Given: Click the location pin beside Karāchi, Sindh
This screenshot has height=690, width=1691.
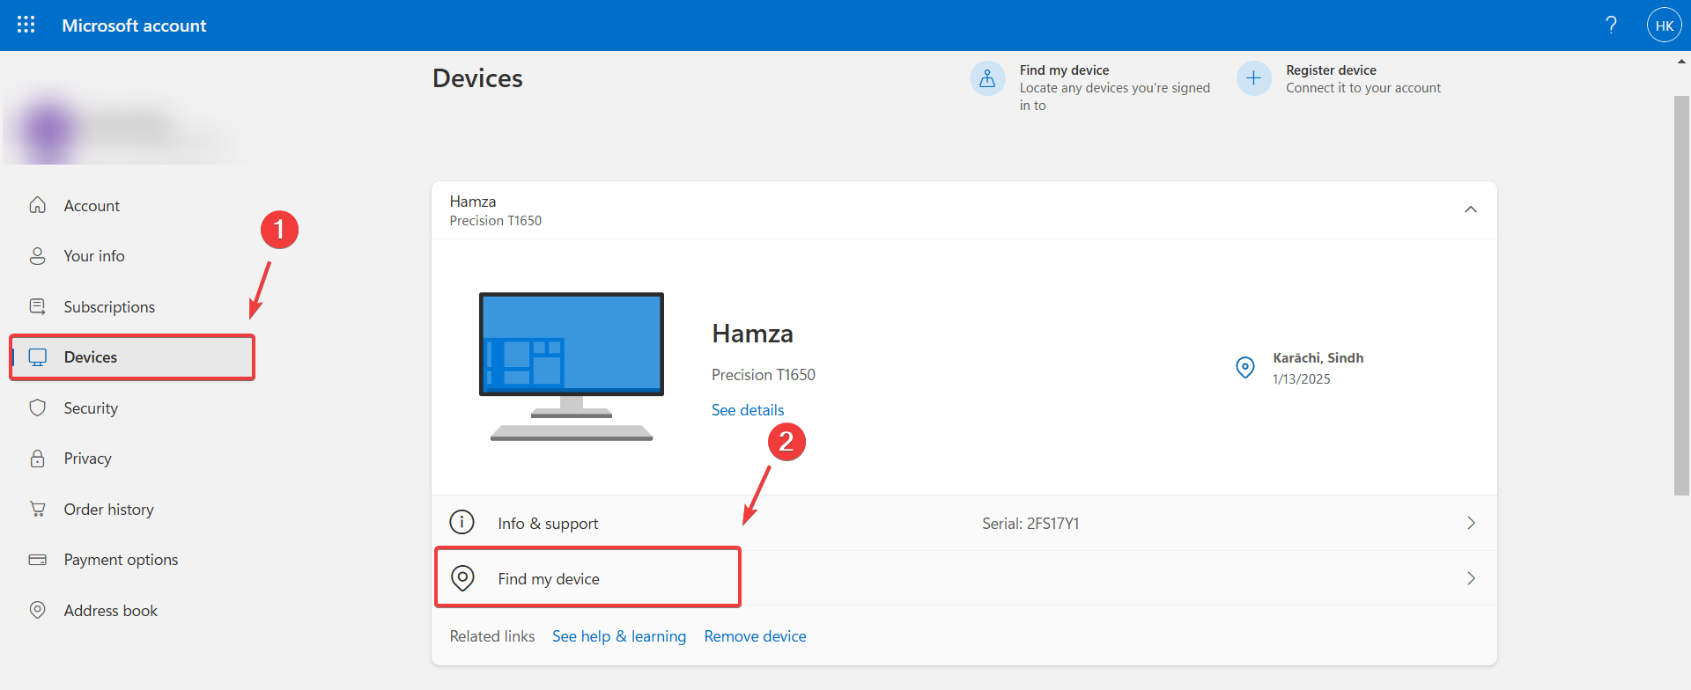Looking at the screenshot, I should point(1244,367).
